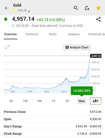The height and width of the screenshot is (138, 105).
Task: Toggle the yellow watchlist star
Action: point(98,8)
